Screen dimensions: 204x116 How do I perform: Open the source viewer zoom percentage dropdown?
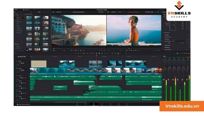pyautogui.click(x=53, y=12)
